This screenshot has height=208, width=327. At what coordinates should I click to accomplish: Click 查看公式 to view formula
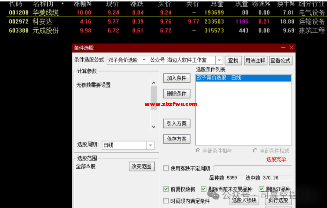(x=280, y=61)
